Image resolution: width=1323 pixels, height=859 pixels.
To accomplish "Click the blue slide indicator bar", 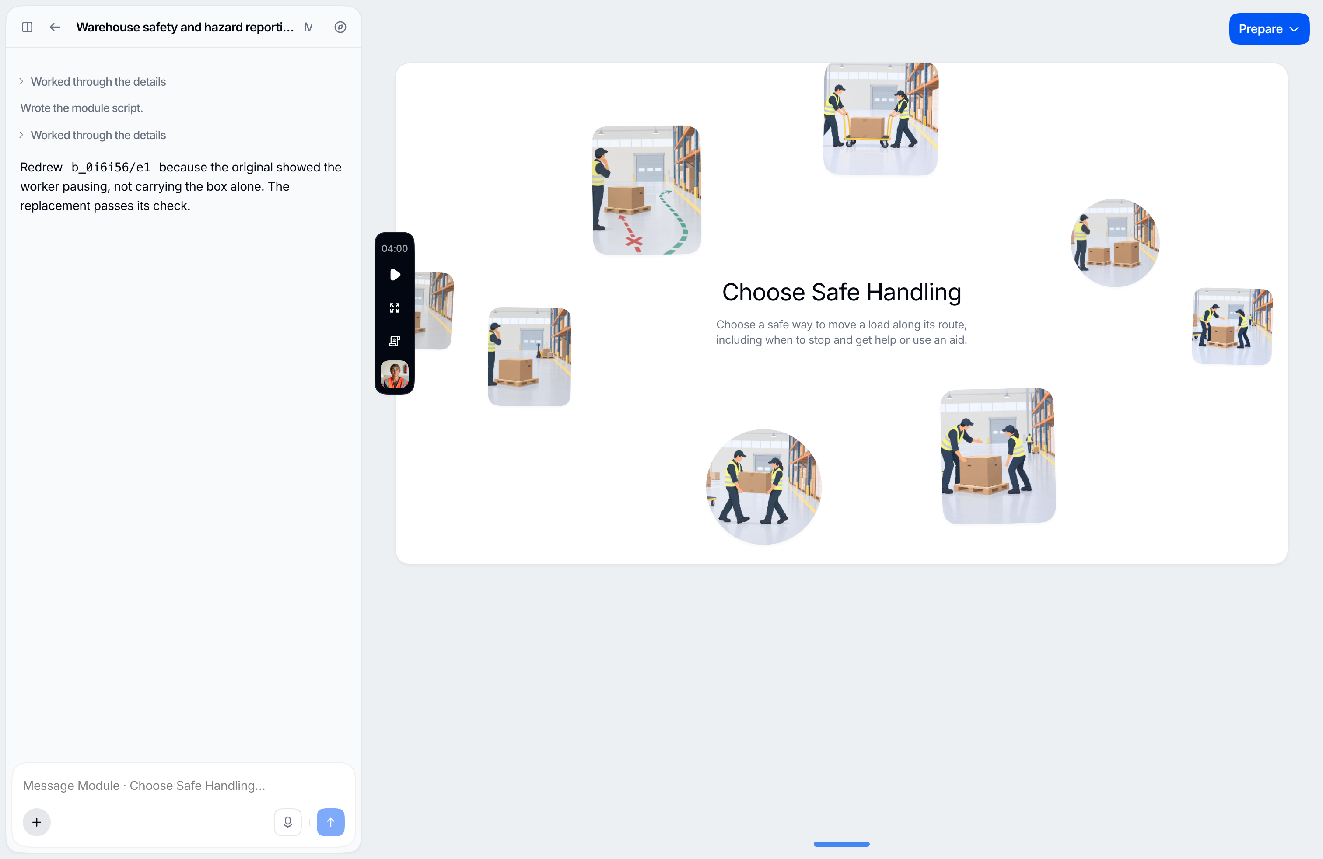I will pos(841,843).
